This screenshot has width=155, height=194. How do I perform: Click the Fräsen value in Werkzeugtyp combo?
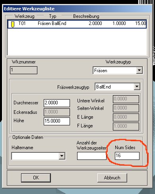click(x=101, y=71)
